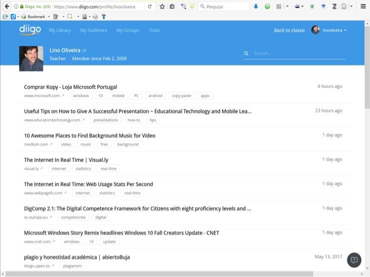370x277 pixels.
Task: Click the Diigo send/share page icon
Action: click(x=85, y=16)
